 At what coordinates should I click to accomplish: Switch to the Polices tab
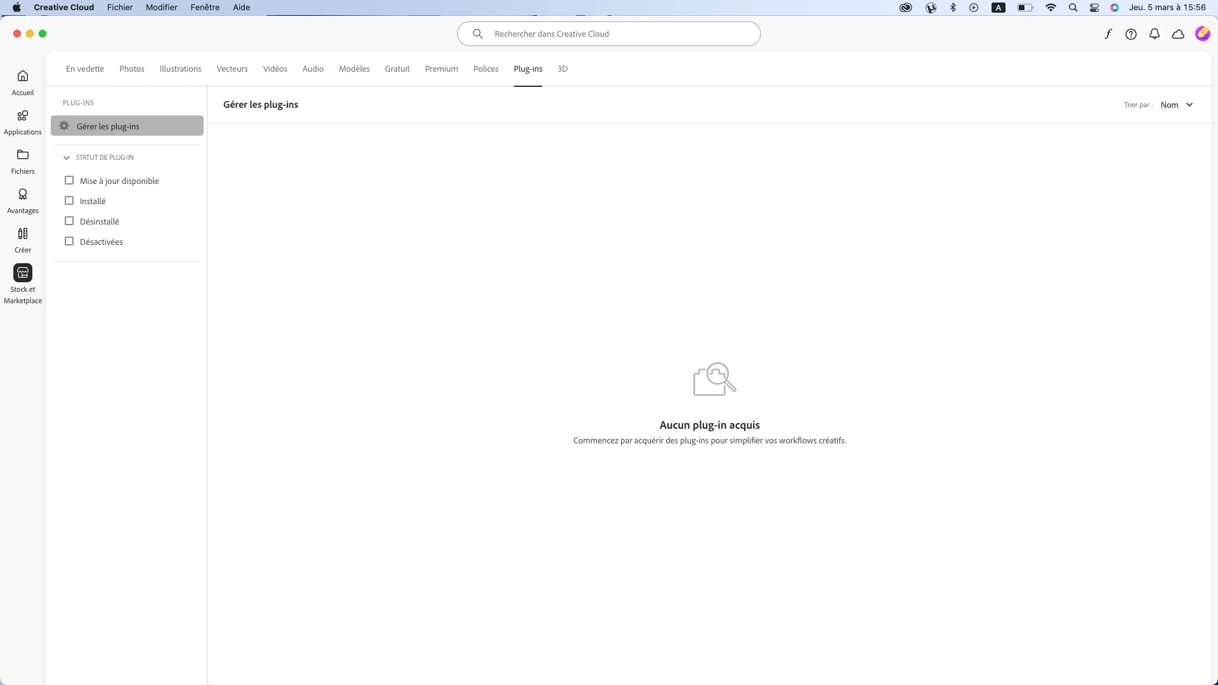click(486, 69)
